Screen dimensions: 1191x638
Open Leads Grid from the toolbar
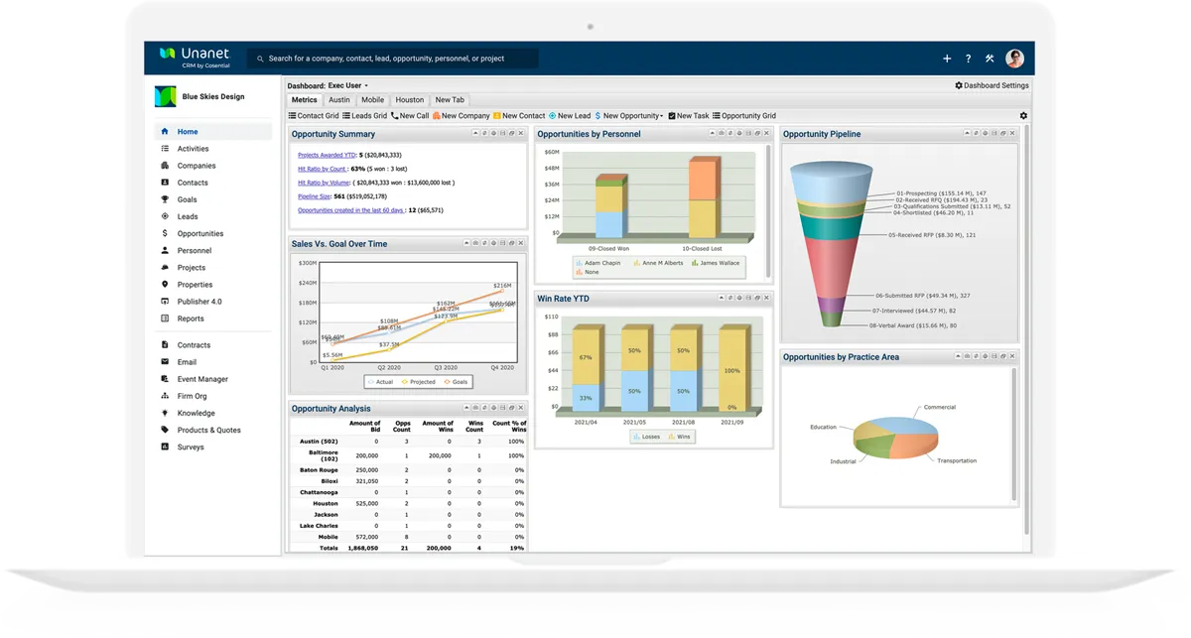364,116
